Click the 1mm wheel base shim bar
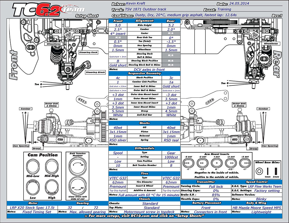This screenshot has height=223, width=289. 267,171
